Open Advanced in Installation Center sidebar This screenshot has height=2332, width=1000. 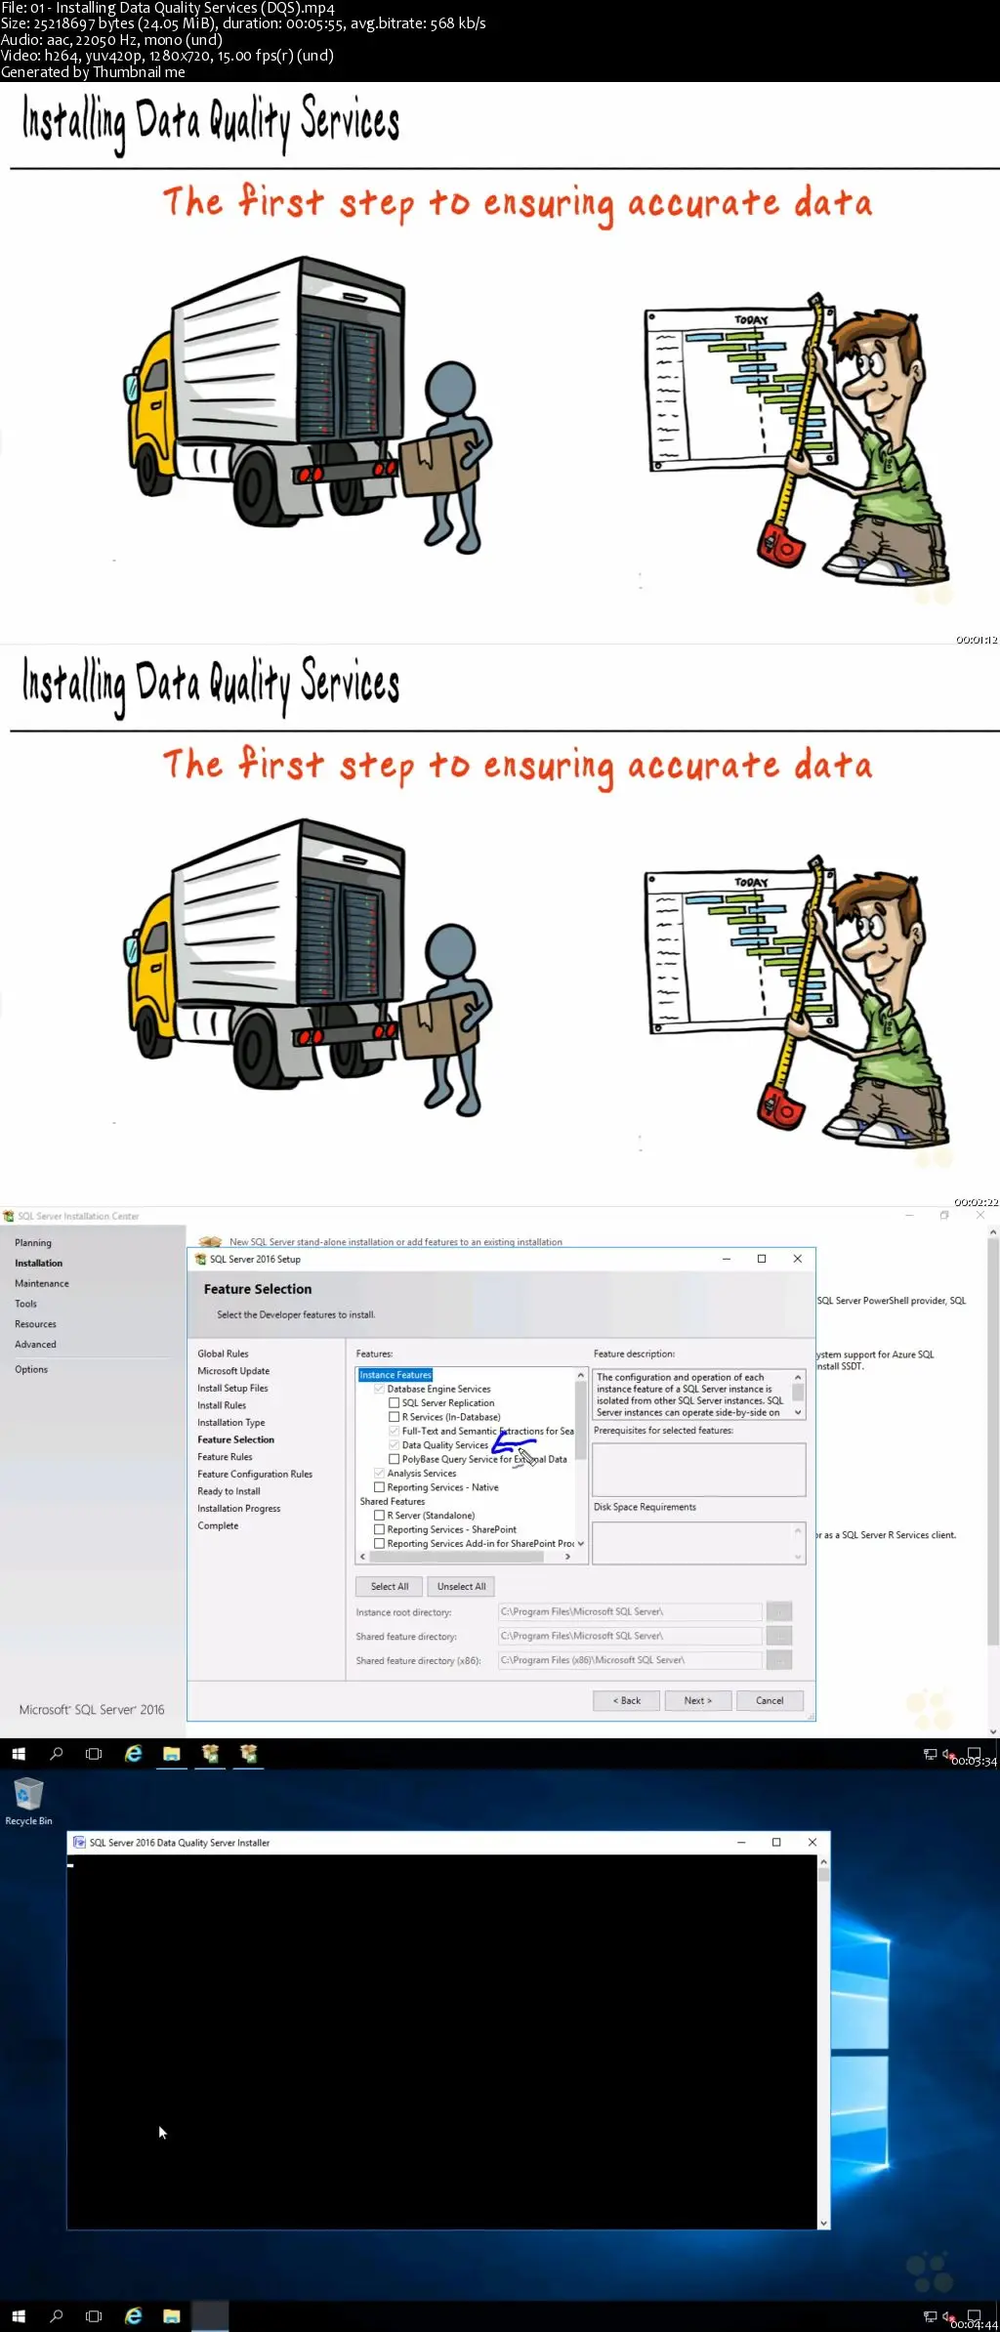[x=35, y=1345]
